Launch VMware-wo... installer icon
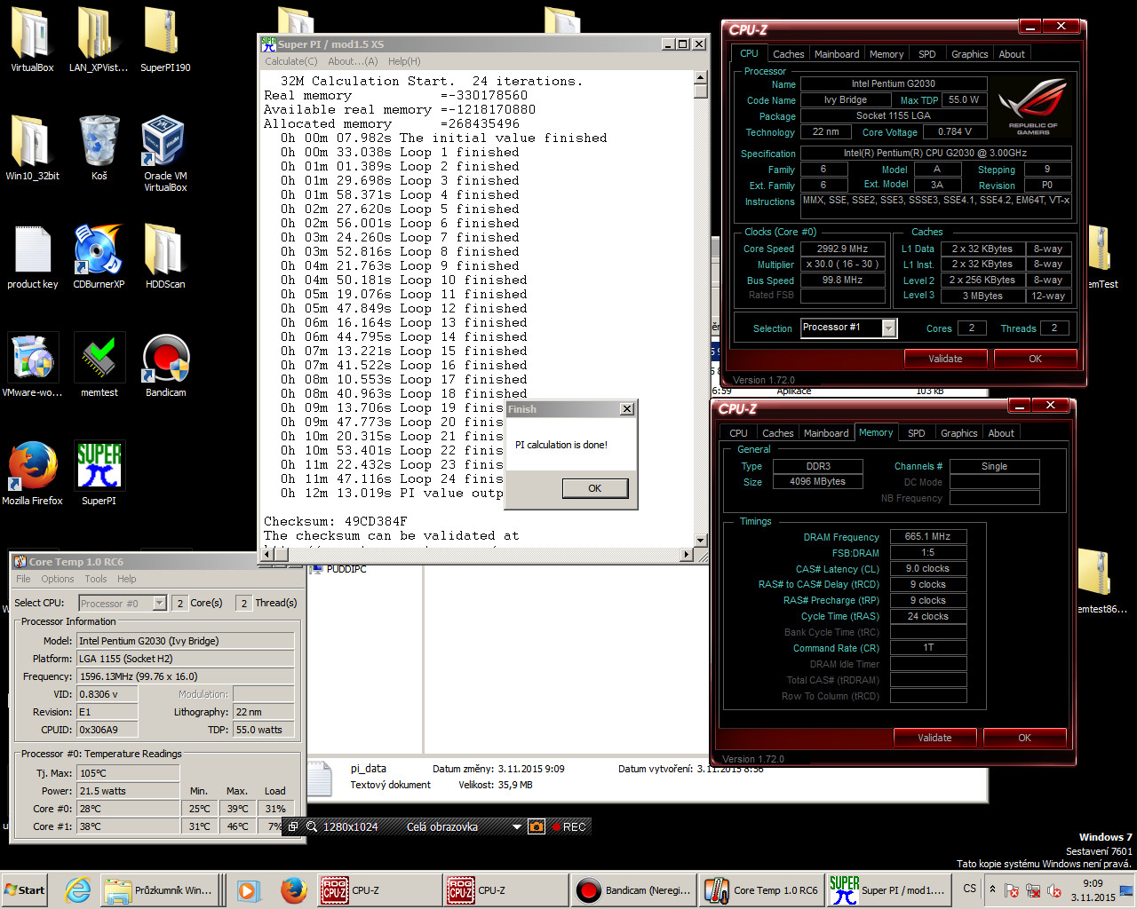 pyautogui.click(x=32, y=365)
